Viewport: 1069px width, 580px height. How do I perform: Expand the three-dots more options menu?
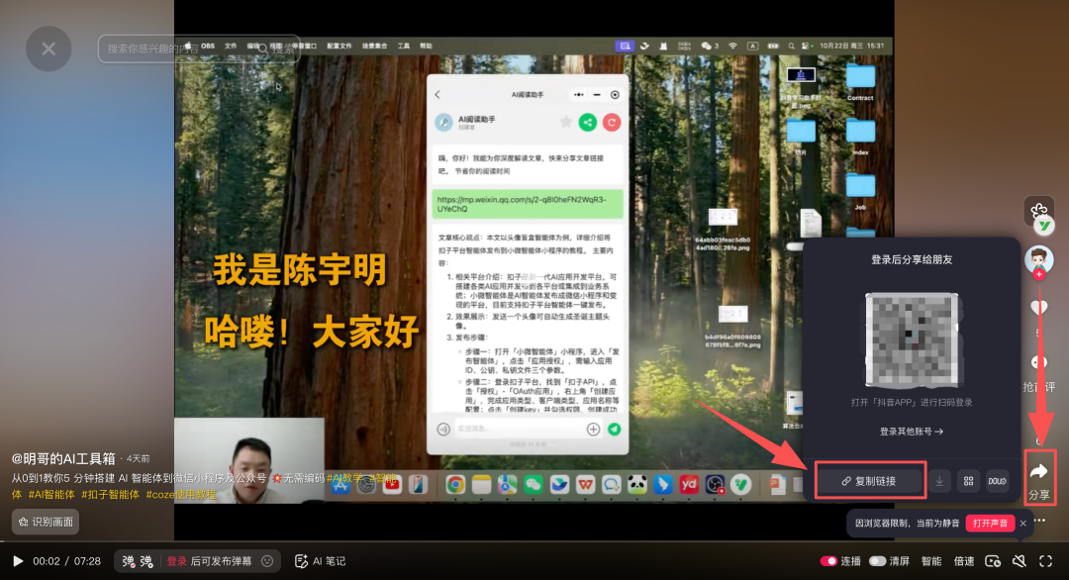1039,521
